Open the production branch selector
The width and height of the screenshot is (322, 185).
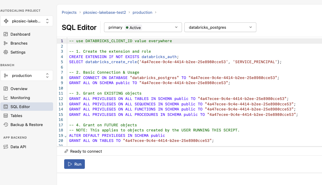pos(26,75)
